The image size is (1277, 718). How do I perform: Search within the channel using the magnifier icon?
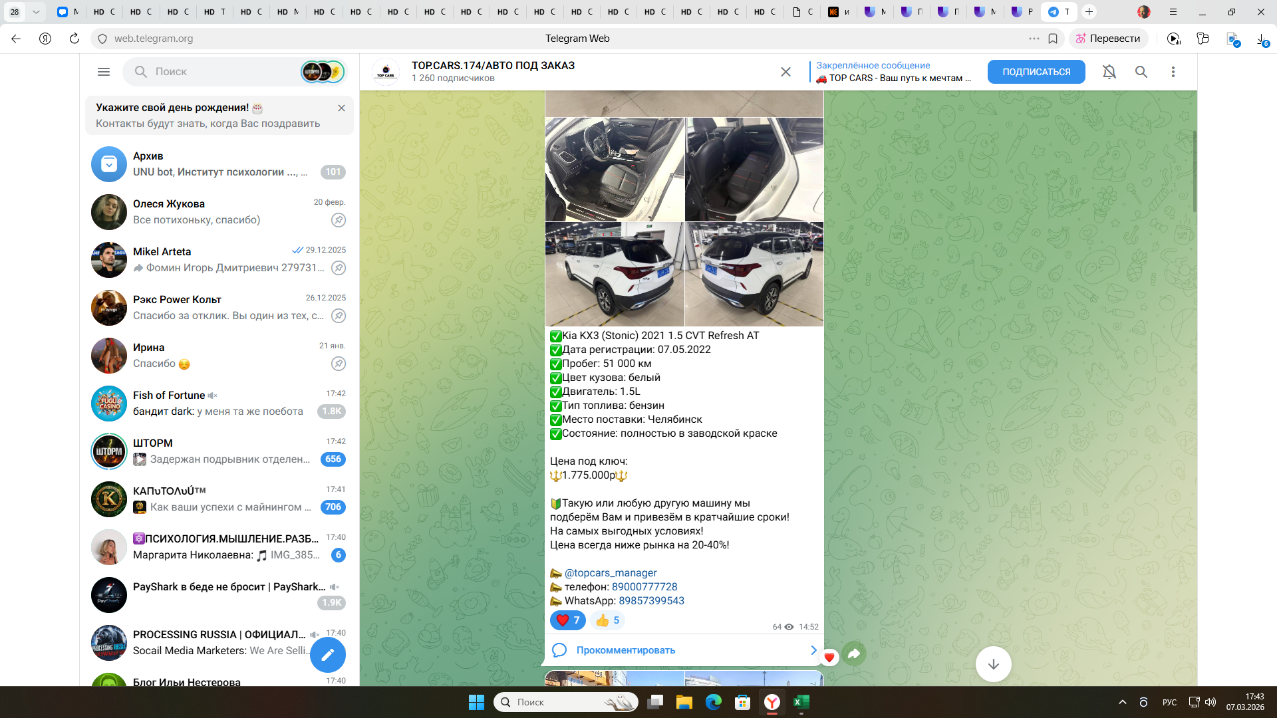pos(1141,72)
